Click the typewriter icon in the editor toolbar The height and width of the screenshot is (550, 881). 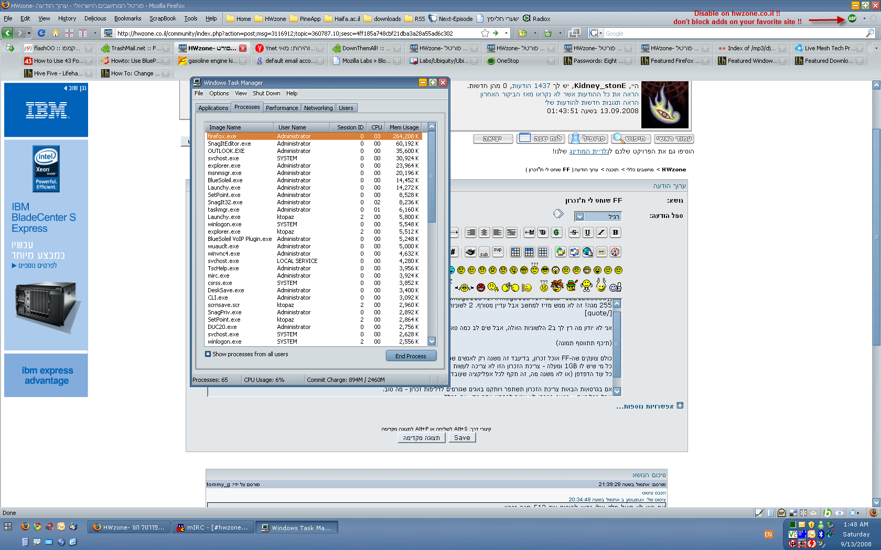pos(470,252)
